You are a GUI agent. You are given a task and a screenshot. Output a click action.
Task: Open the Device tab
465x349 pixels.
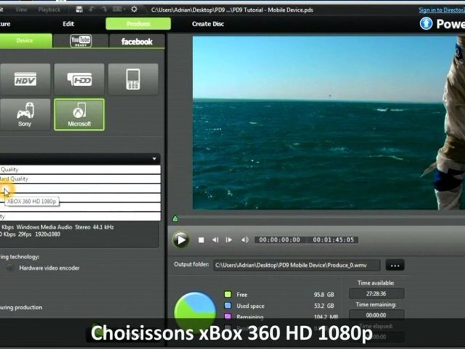click(x=25, y=41)
